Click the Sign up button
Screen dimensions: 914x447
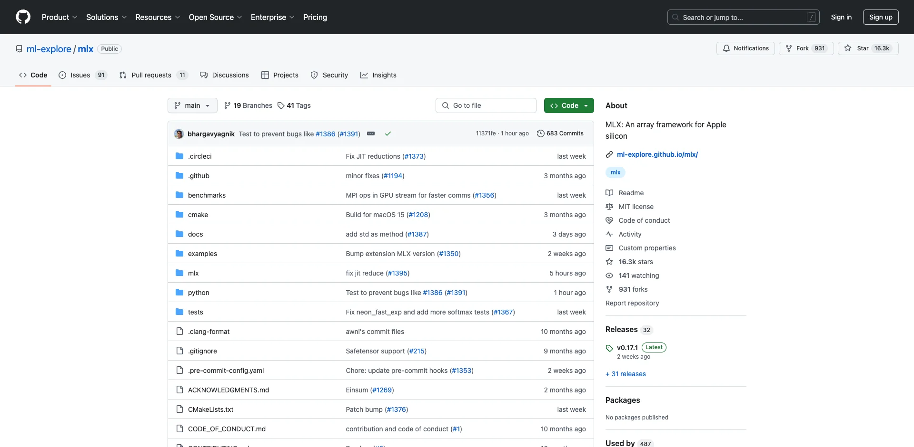pos(881,17)
